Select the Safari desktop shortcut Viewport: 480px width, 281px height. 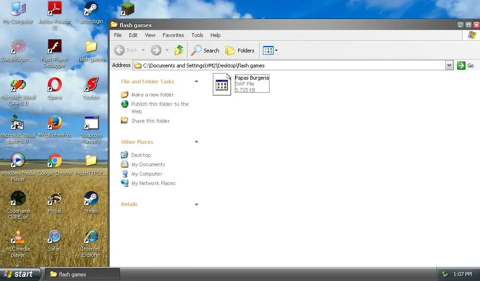pyautogui.click(x=54, y=240)
